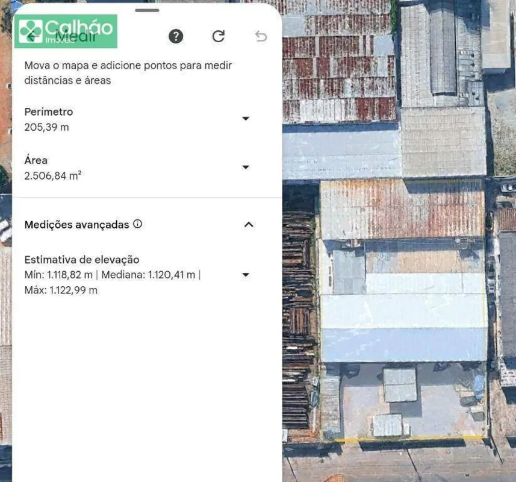Click the Mín: 1.118,82 m elevation value
516x482 pixels.
(58, 275)
